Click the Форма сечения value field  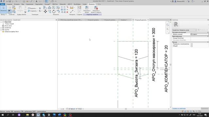(200, 34)
